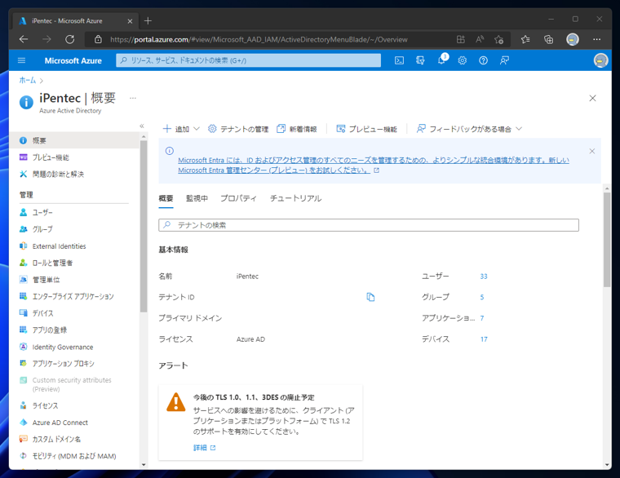Open the browser profile avatar
620x478 pixels.
click(573, 39)
